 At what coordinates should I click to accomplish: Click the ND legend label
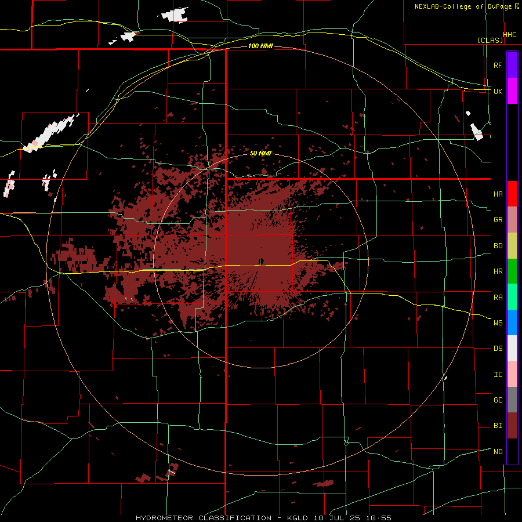click(x=498, y=452)
